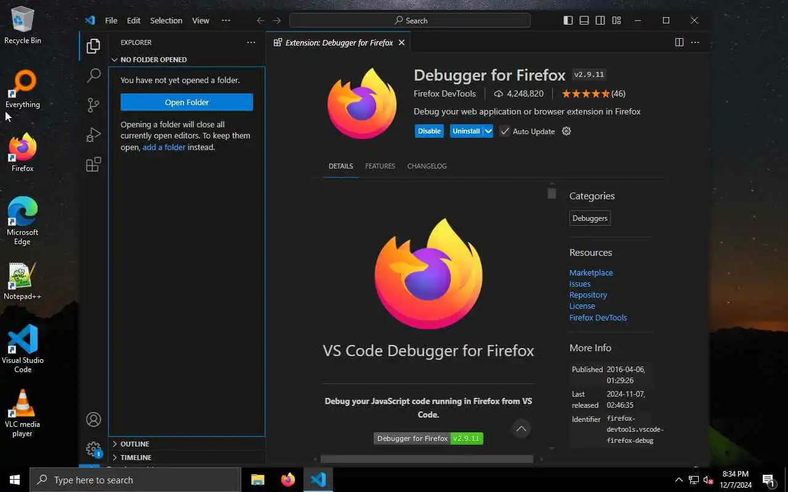The image size is (788, 492).
Task: Click the Disable extension button
Action: click(x=429, y=131)
